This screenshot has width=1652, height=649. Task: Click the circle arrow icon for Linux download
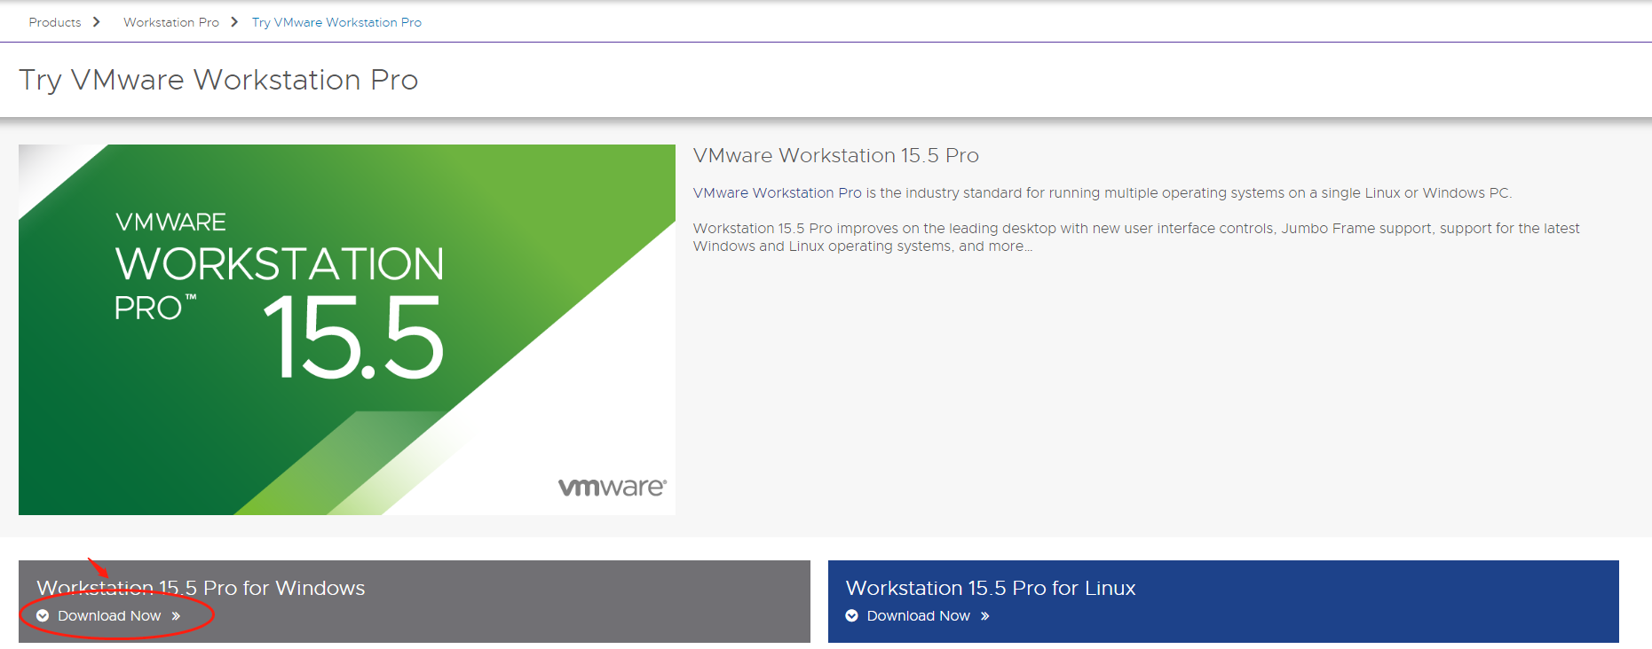(852, 616)
